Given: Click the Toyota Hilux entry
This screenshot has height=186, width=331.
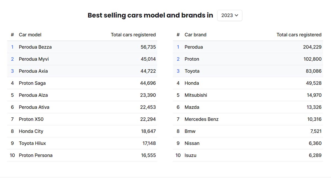Looking at the screenshot, I should (33, 143).
